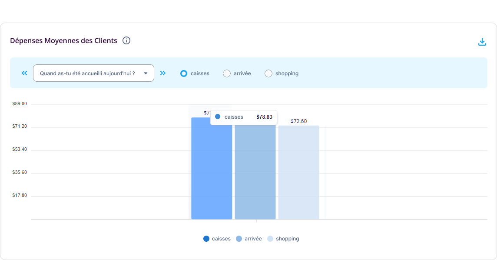Click the $71.20 axis label

(x=20, y=126)
